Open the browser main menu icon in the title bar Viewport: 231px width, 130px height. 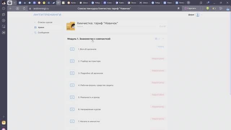click(208, 3)
